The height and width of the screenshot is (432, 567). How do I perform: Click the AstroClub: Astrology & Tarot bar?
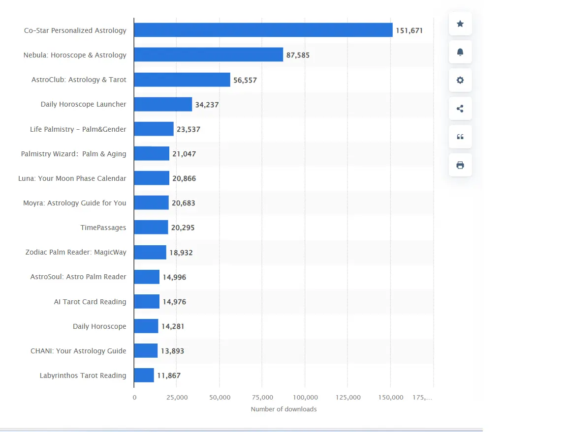[182, 80]
